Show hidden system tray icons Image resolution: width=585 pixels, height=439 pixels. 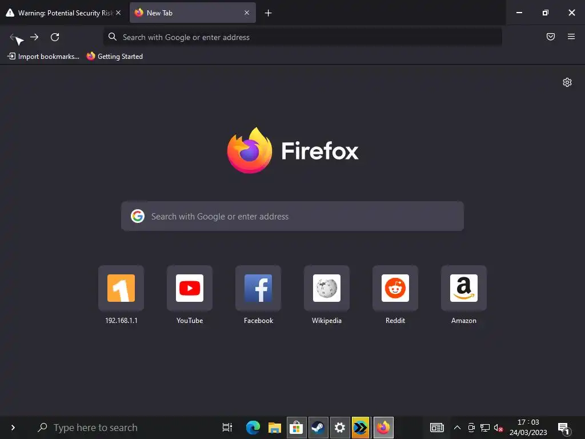(x=457, y=428)
